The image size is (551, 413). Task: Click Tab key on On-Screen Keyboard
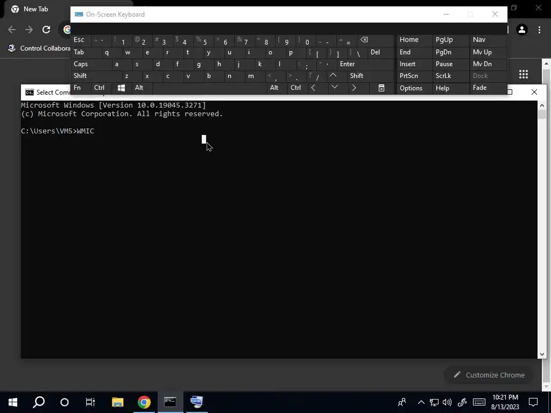point(86,52)
